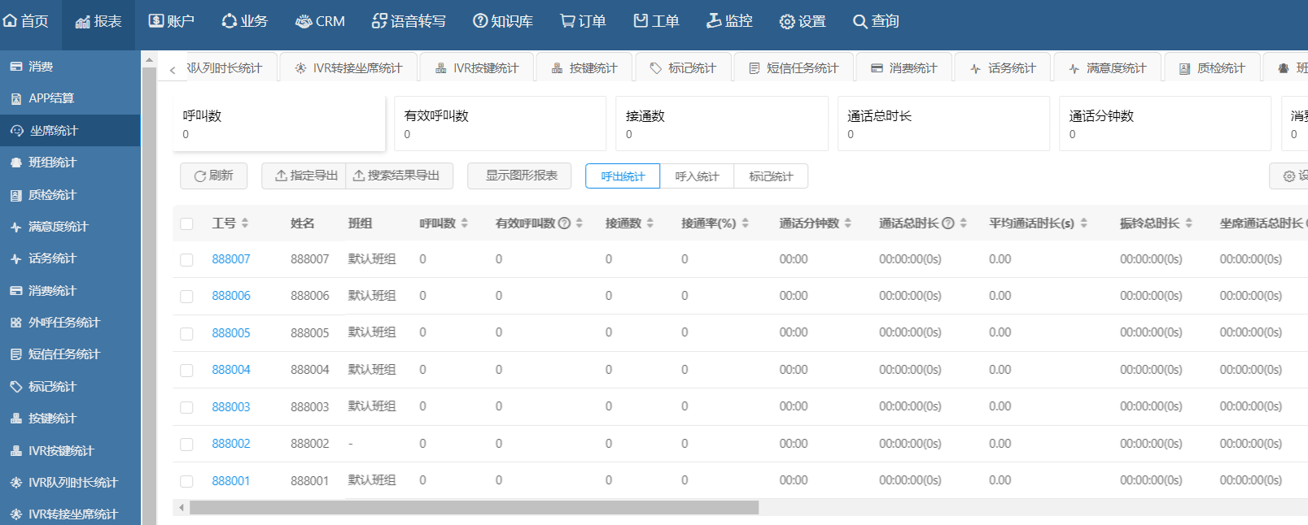This screenshot has width=1308, height=525.
Task: Click the 刷新 refresh button
Action: tap(213, 176)
